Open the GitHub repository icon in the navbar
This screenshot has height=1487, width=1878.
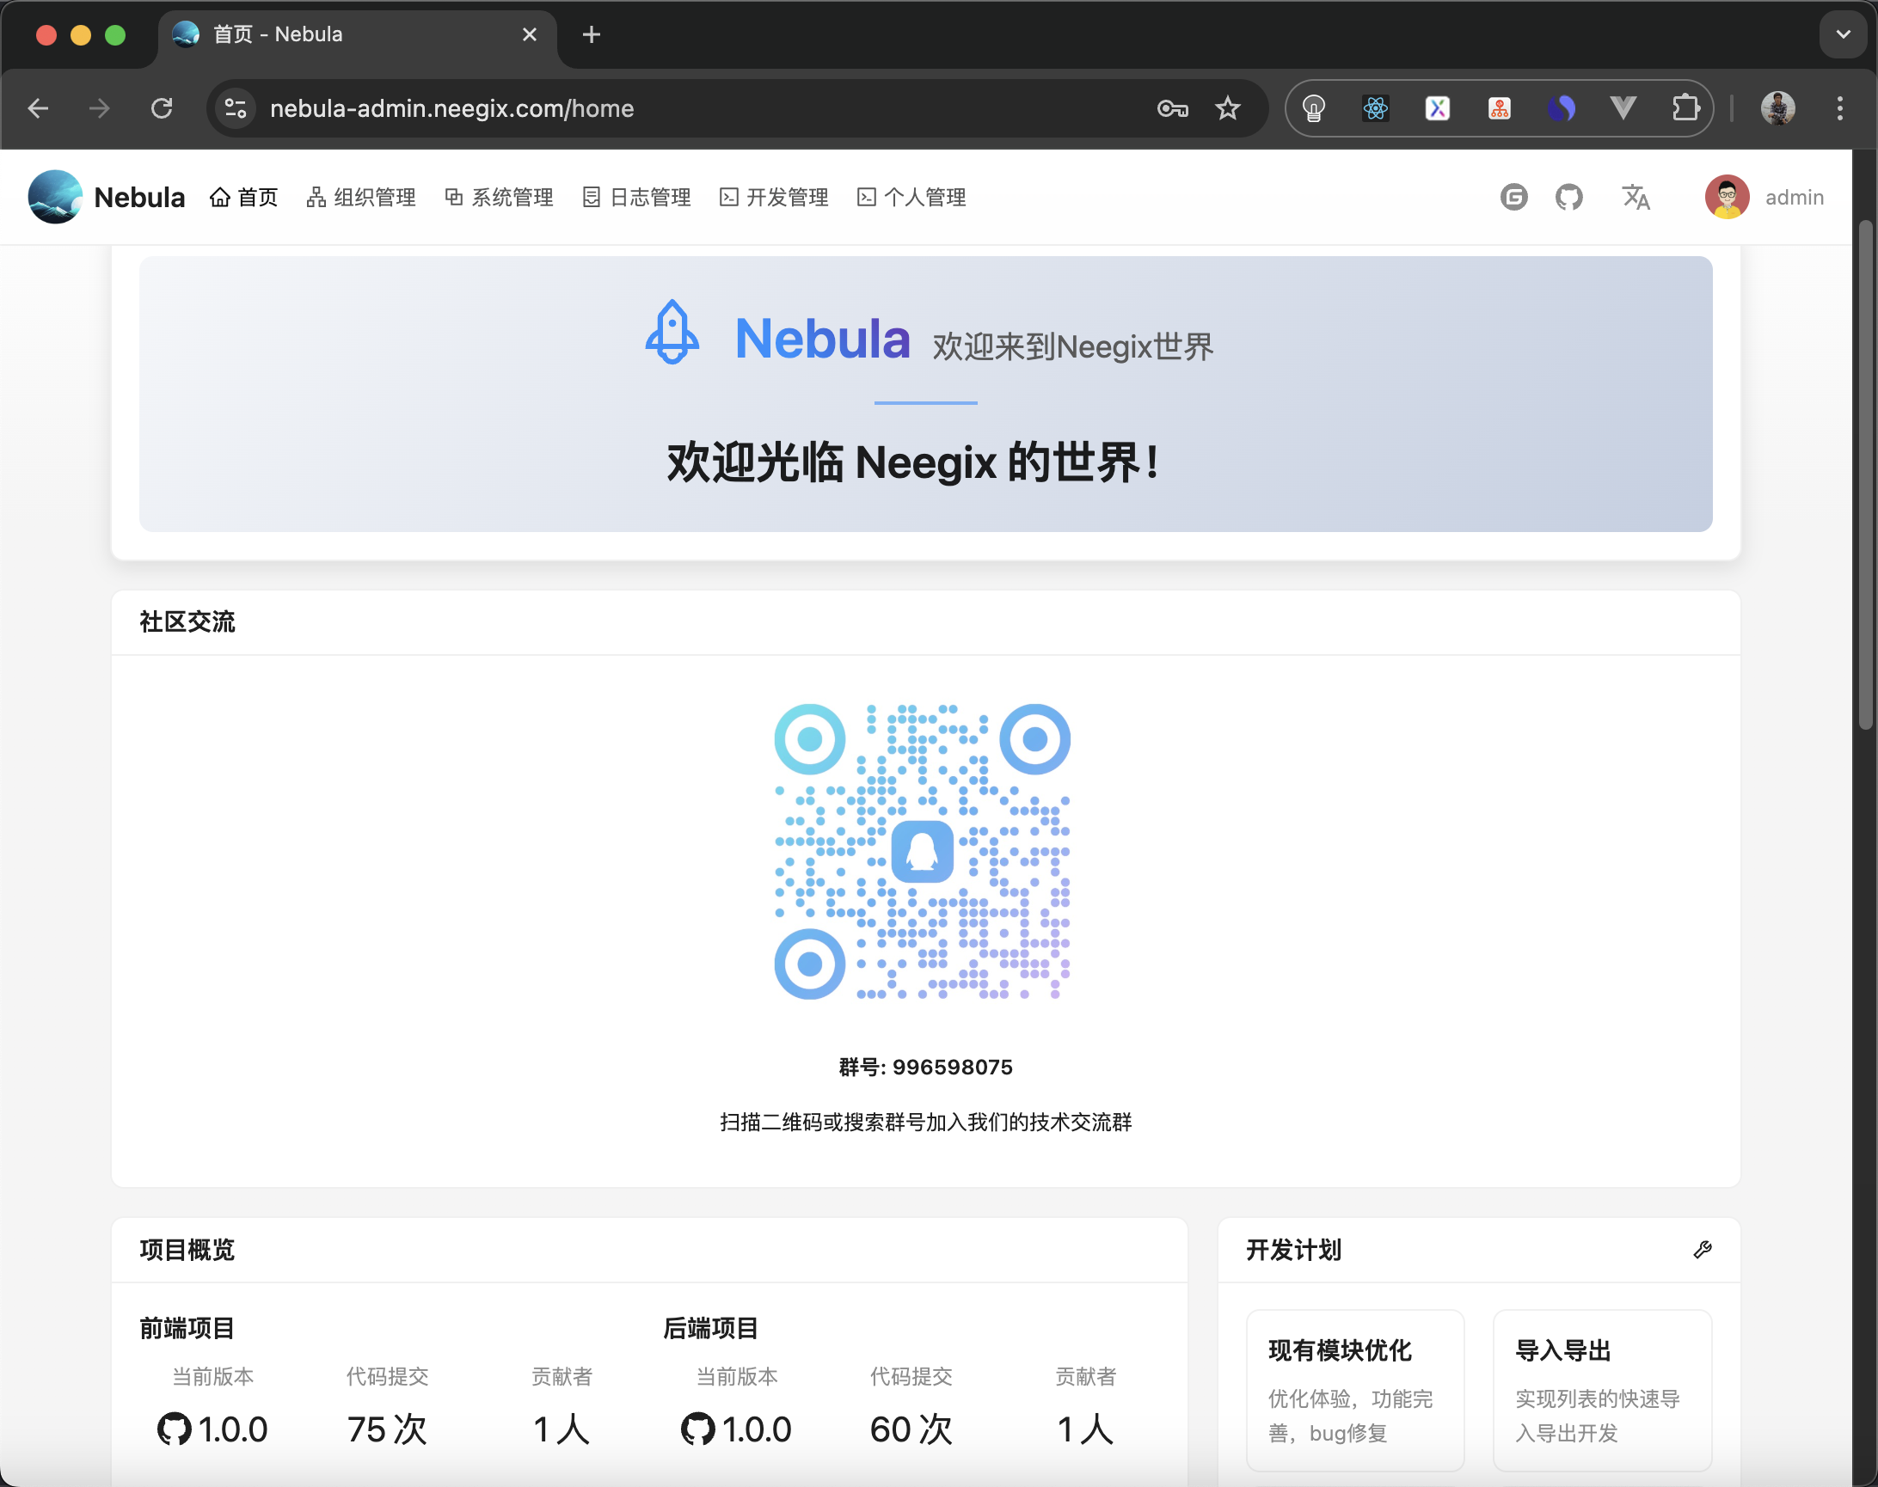point(1569,197)
